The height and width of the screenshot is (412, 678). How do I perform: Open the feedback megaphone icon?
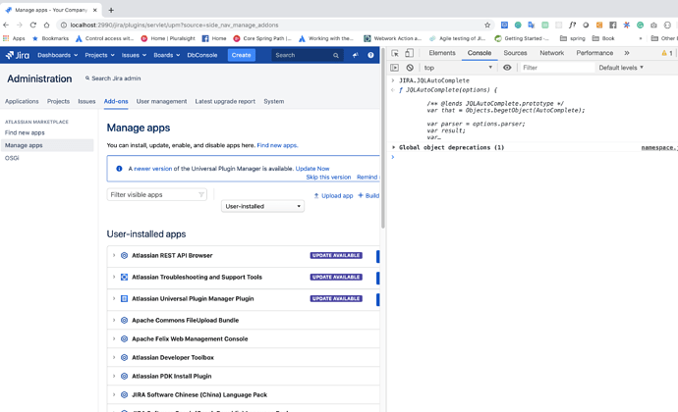(x=355, y=55)
